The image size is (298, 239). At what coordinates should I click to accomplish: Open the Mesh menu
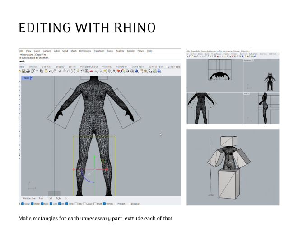pyautogui.click(x=74, y=51)
